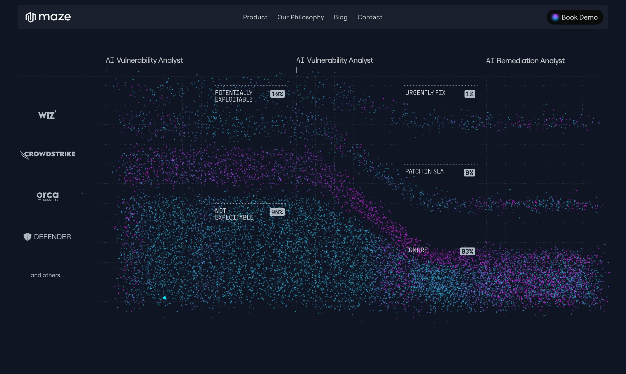Image resolution: width=626 pixels, height=374 pixels.
Task: Open the Product menu item
Action: pyautogui.click(x=255, y=17)
